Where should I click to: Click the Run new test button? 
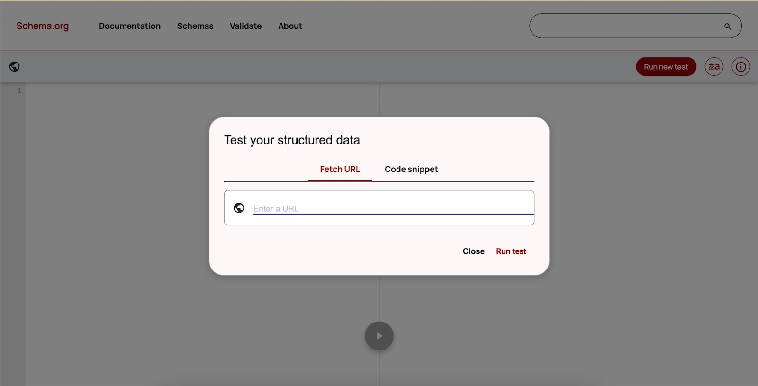click(666, 67)
